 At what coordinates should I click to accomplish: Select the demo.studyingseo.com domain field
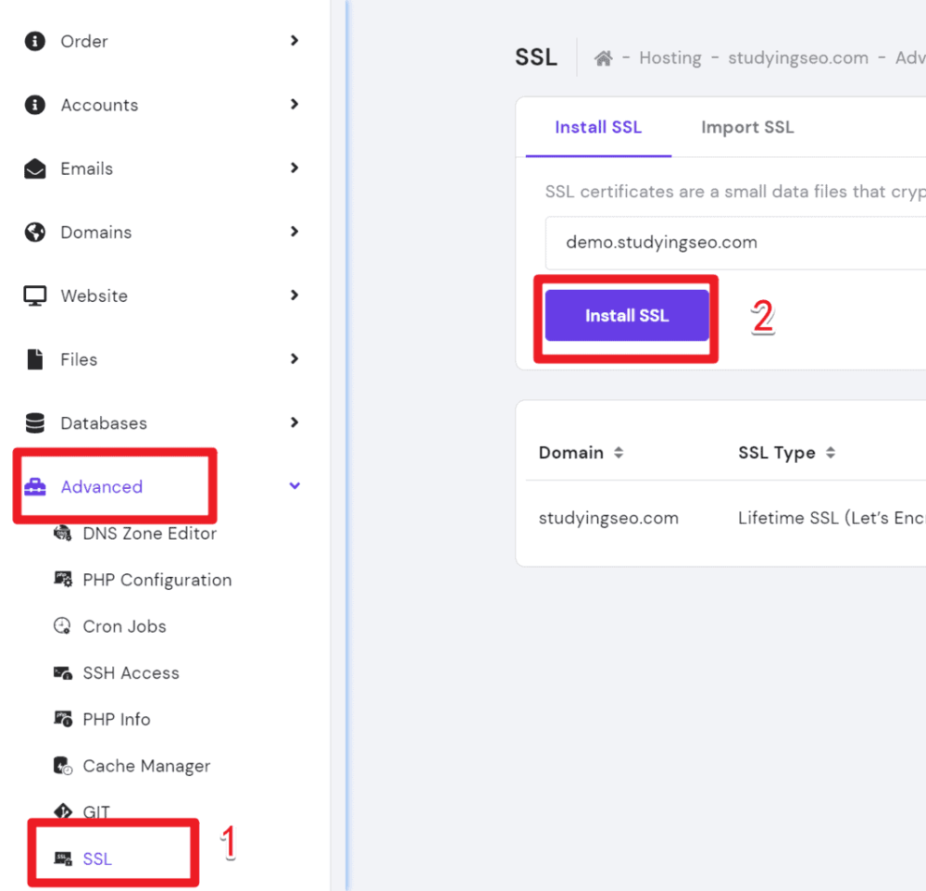coord(735,243)
